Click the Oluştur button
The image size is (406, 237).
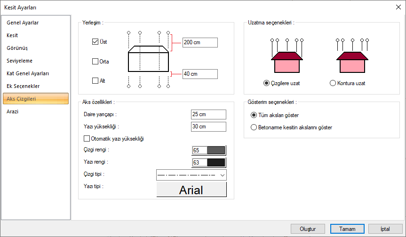click(309, 229)
